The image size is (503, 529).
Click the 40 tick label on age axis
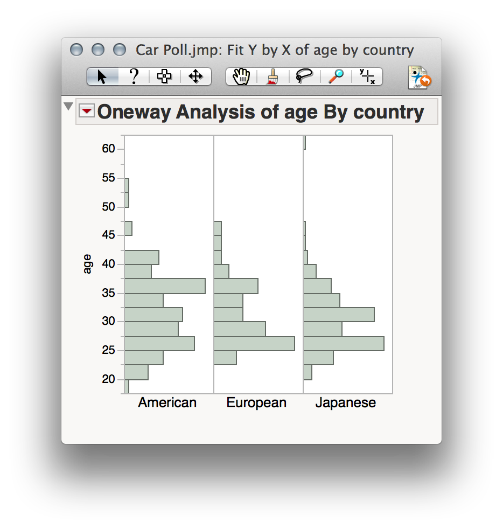(109, 263)
